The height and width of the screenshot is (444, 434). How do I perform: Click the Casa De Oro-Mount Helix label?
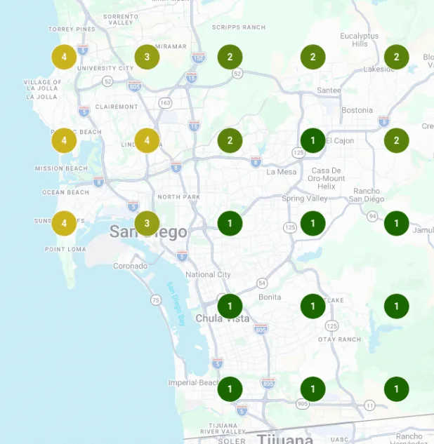click(x=327, y=178)
